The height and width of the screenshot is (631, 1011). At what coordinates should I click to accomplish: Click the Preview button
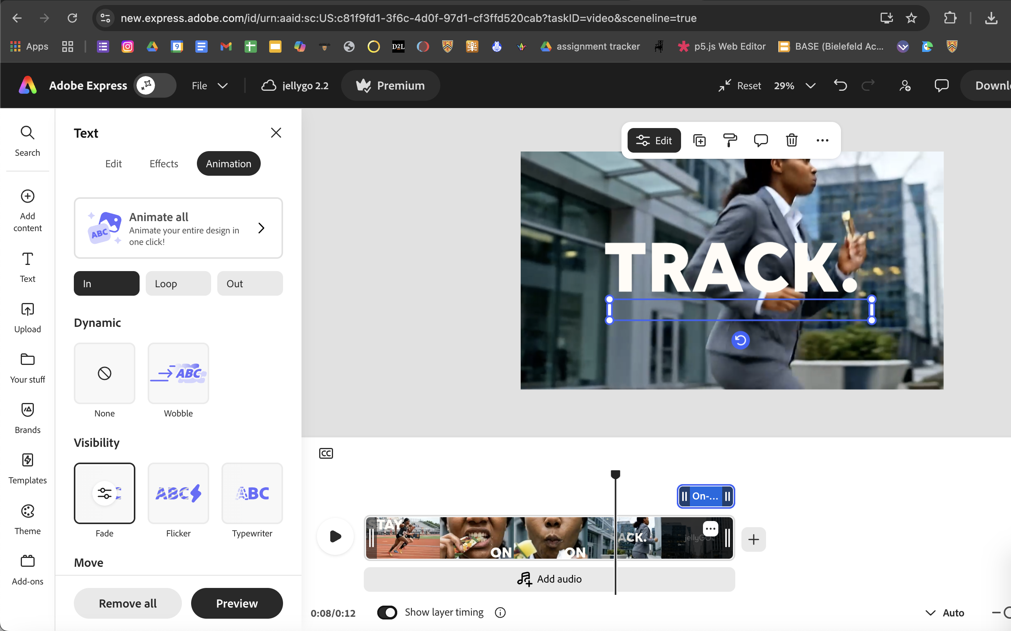tap(237, 603)
